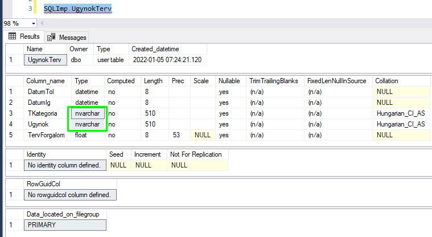The width and height of the screenshot is (432, 237).
Task: Select the UgynokTerv name cell
Action: [46, 60]
